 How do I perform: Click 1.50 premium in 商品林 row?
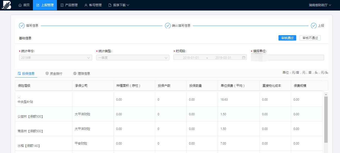223,129
